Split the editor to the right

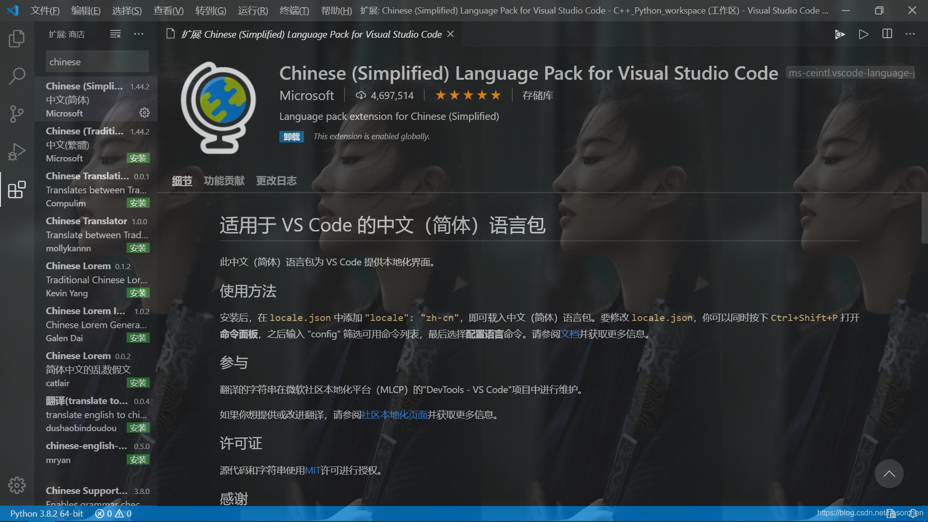coord(887,34)
